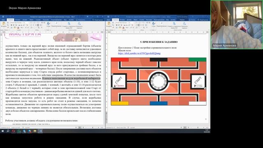Apply red font color in right Word window

point(123,28)
